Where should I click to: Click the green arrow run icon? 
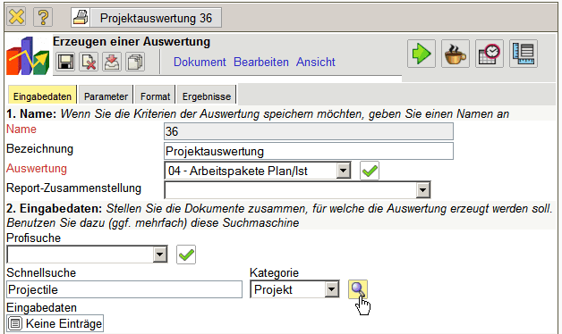click(421, 54)
